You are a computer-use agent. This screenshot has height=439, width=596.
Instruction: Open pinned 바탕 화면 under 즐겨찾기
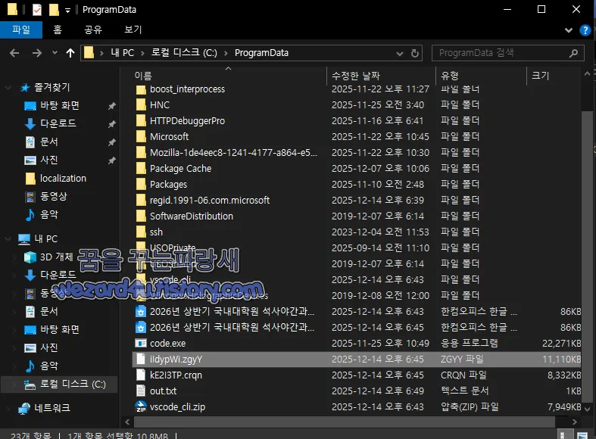(60, 105)
